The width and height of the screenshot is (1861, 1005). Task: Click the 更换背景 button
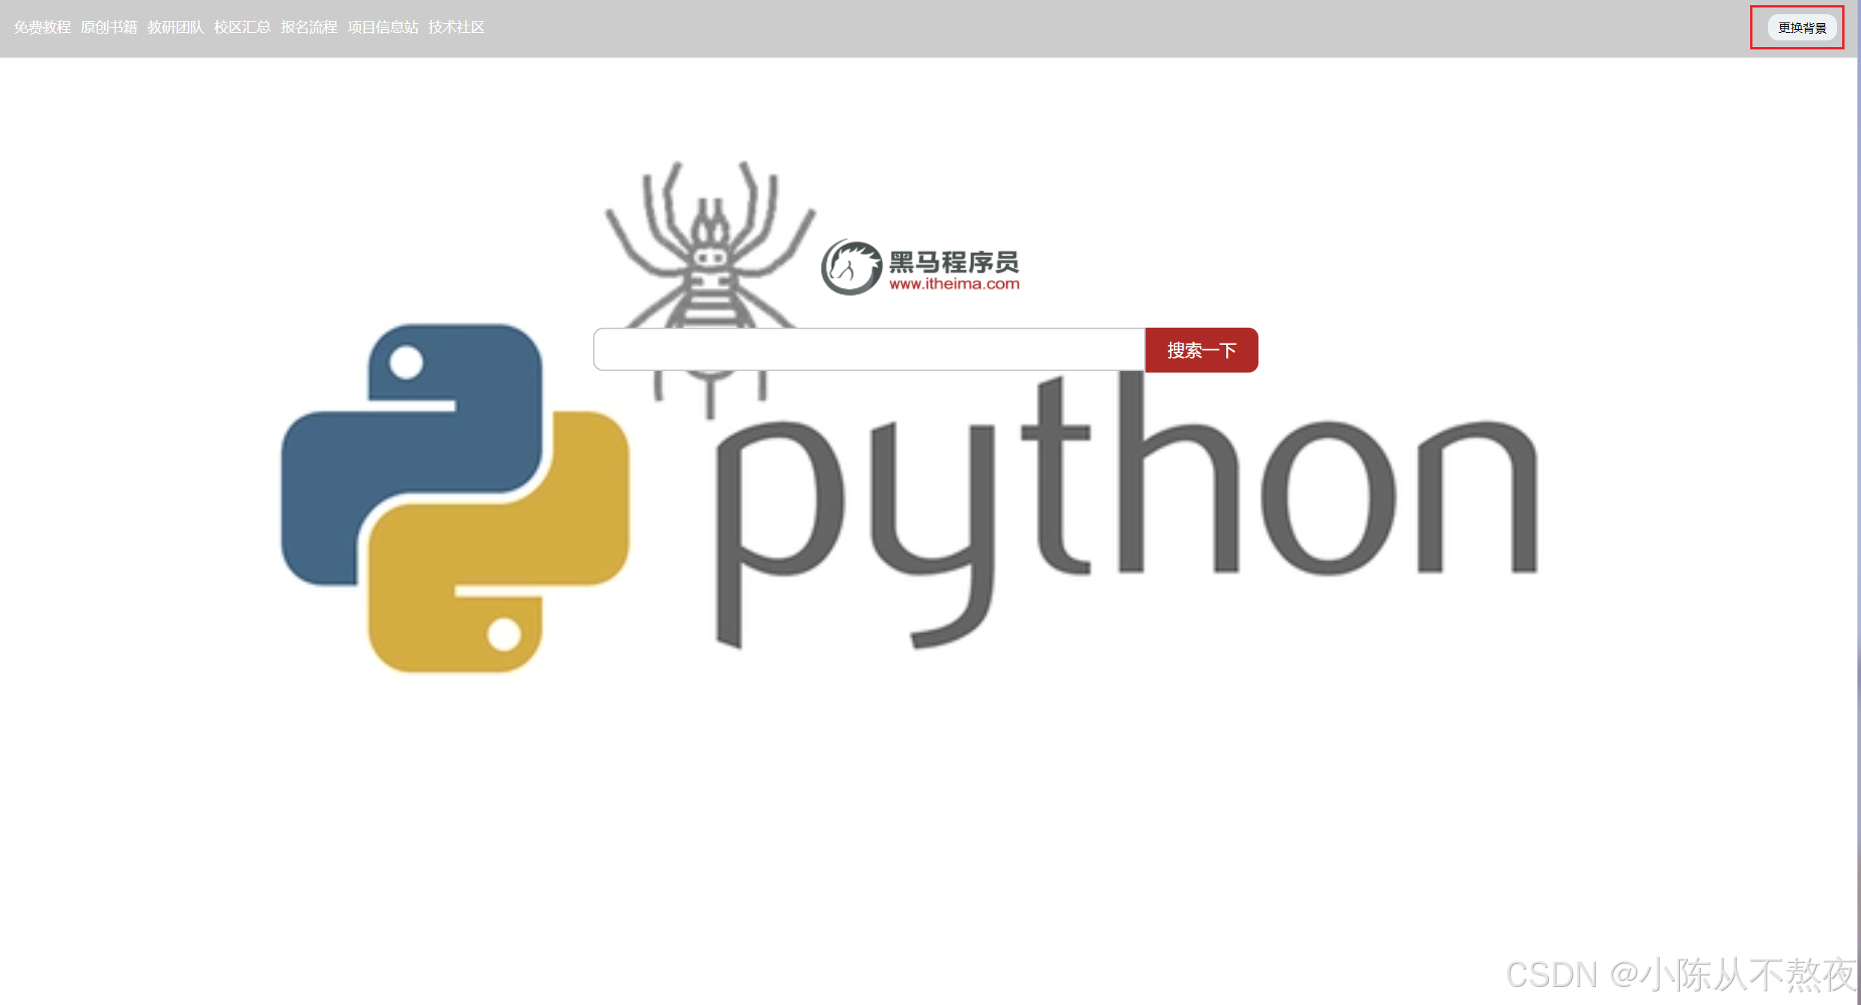pyautogui.click(x=1802, y=28)
